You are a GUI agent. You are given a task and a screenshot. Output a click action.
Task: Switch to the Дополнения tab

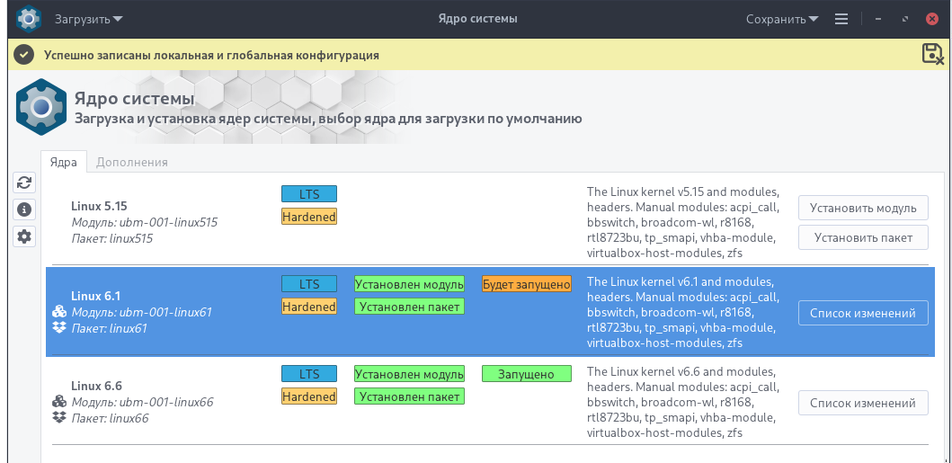132,162
